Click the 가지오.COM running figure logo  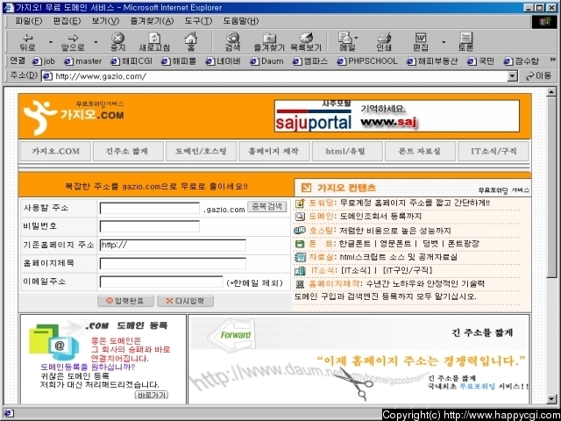(x=39, y=117)
